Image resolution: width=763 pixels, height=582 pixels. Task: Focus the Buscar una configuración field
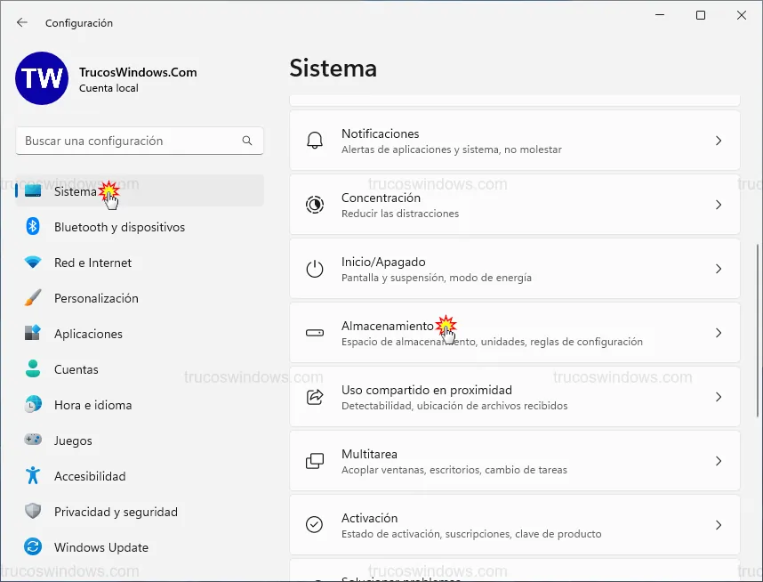[129, 141]
